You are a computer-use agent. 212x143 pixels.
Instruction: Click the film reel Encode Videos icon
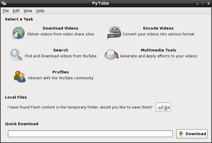pyautogui.click(x=114, y=32)
